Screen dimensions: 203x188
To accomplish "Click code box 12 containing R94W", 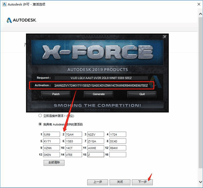I will click(x=118, y=148).
